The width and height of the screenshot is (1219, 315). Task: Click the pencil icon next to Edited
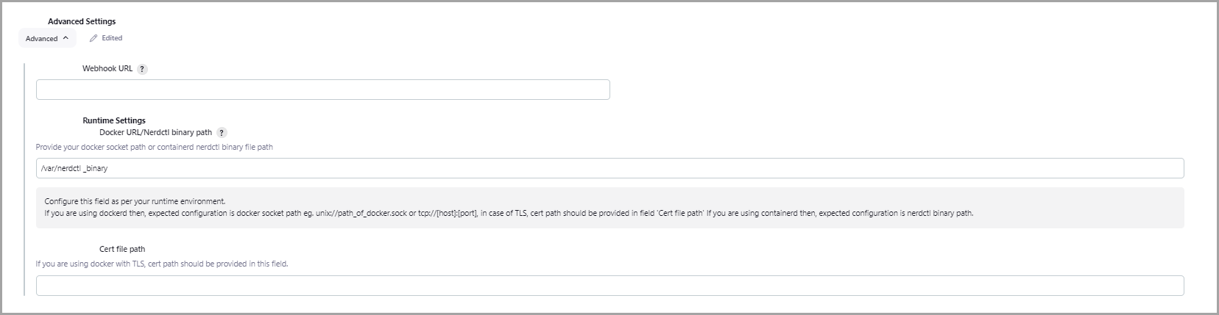(x=93, y=38)
